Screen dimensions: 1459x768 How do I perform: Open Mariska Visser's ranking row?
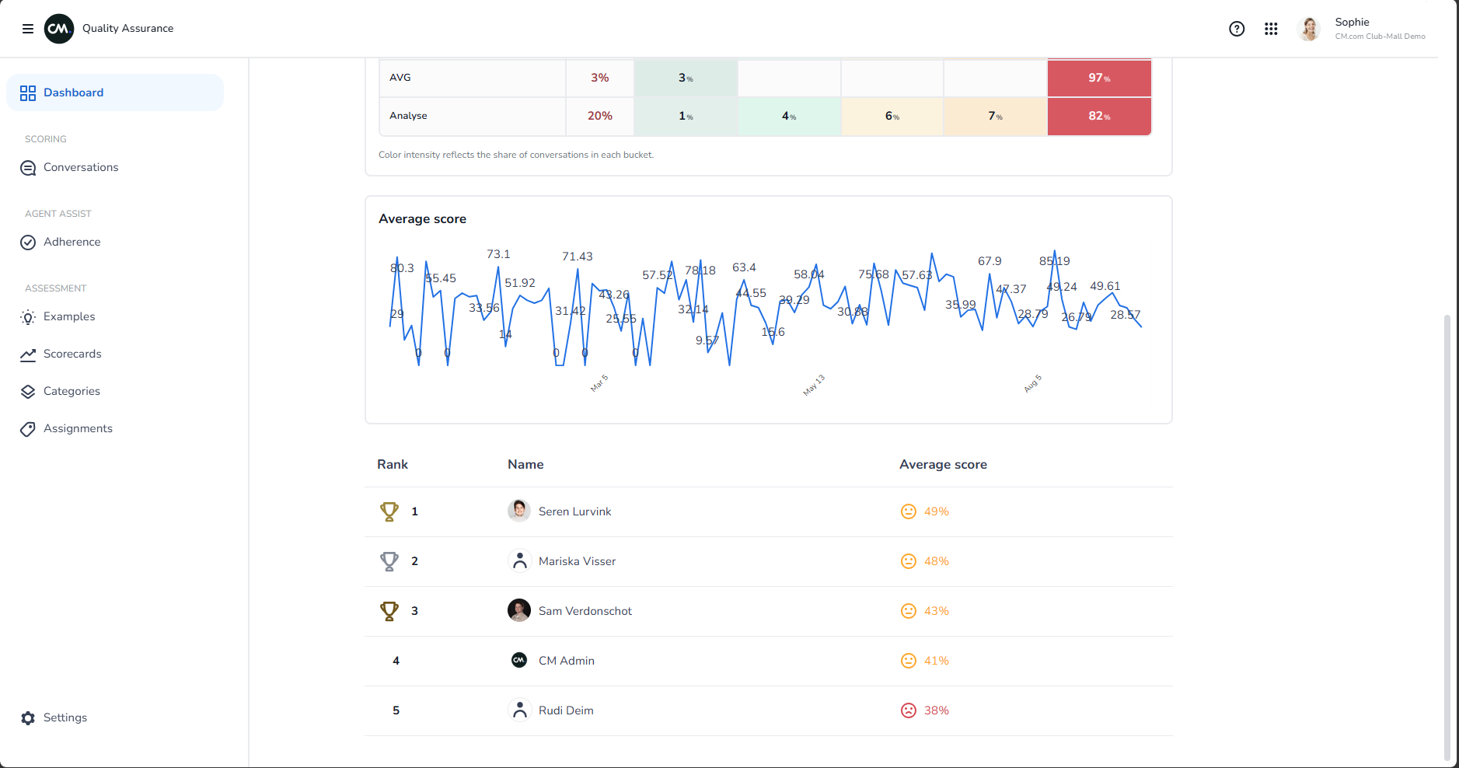pos(769,561)
